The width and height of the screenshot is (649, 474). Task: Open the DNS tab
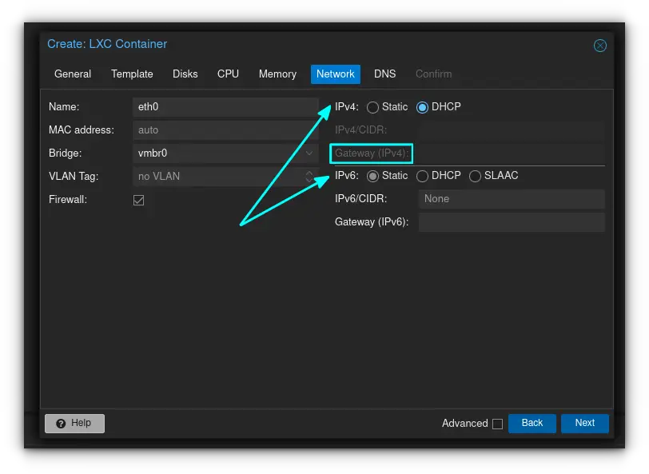pyautogui.click(x=384, y=74)
